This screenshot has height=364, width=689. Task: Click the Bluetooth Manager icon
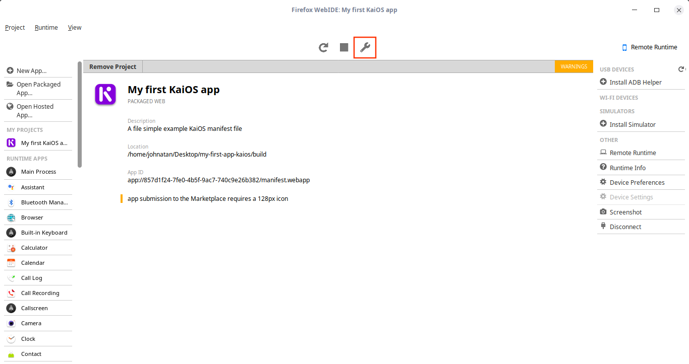point(11,202)
